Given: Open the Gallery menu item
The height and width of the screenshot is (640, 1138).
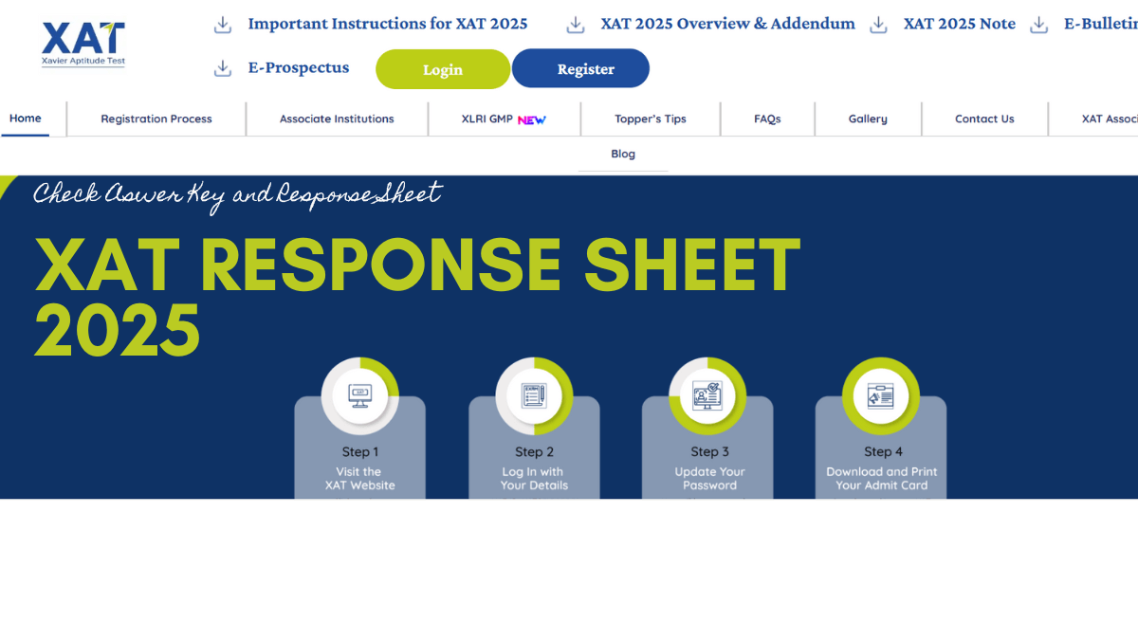Looking at the screenshot, I should tap(868, 119).
